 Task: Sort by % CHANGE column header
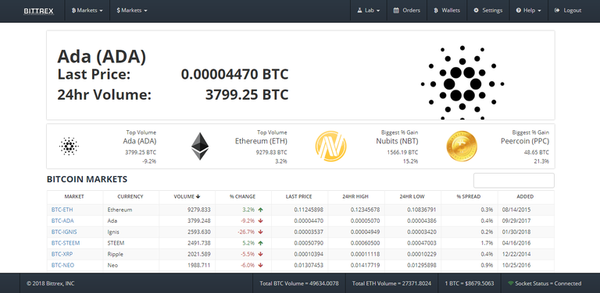pos(243,197)
